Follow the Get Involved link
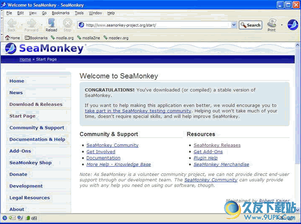Screen dimensions: 301x224 (x=101, y=151)
